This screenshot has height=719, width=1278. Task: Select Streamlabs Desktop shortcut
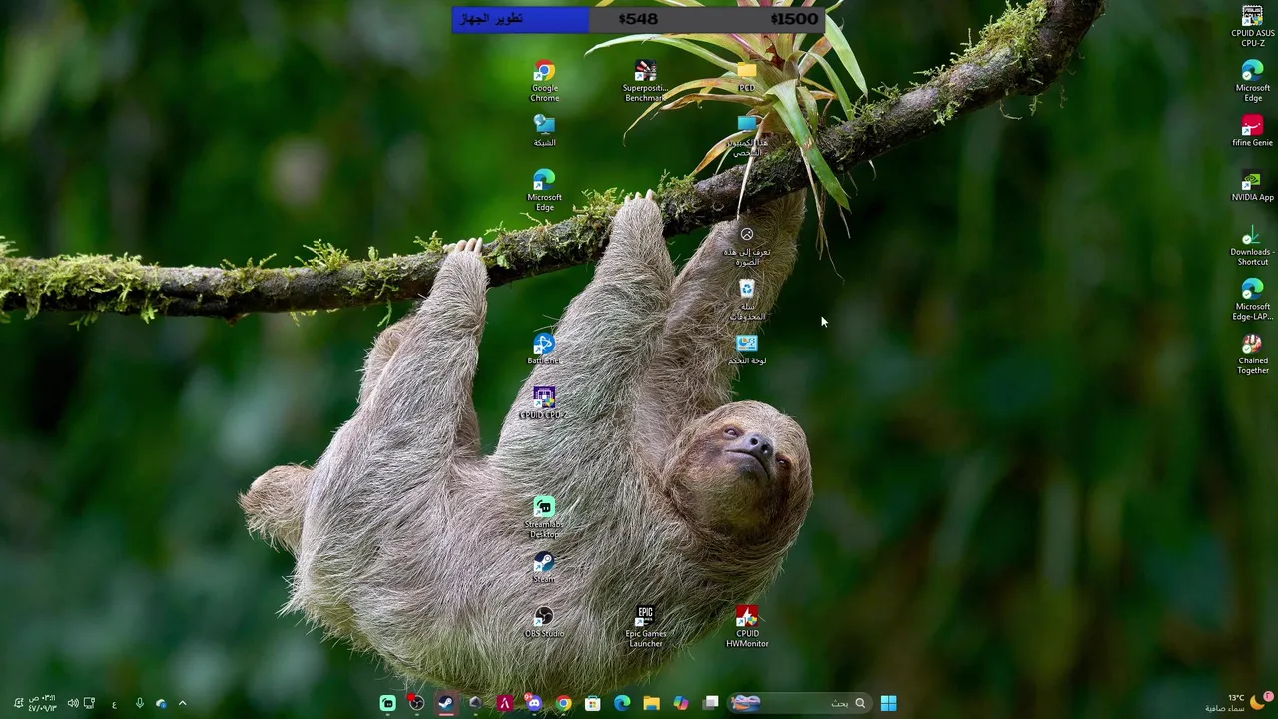(x=544, y=518)
